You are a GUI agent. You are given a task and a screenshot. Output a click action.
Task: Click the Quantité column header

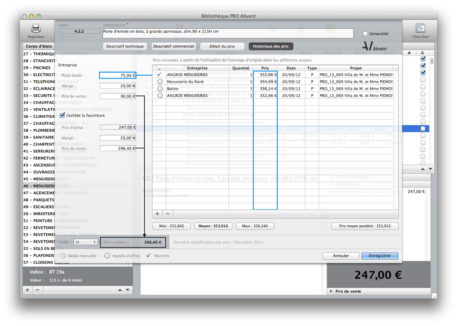241,68
